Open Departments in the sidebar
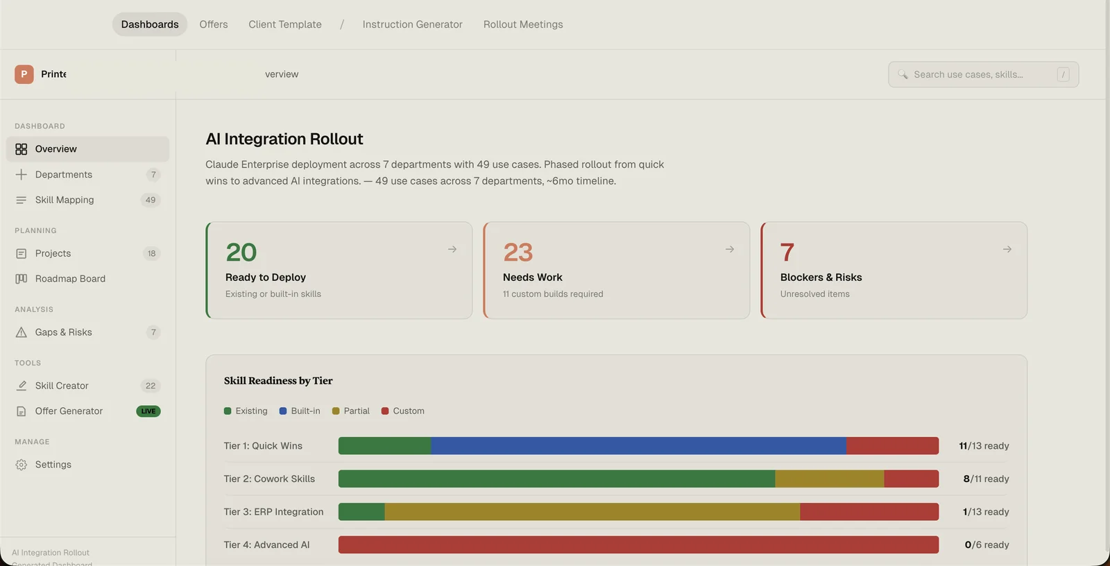This screenshot has width=1110, height=566. click(87, 175)
